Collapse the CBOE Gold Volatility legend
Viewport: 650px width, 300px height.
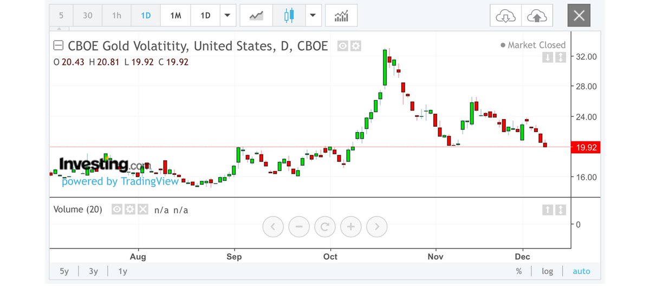pyautogui.click(x=58, y=46)
